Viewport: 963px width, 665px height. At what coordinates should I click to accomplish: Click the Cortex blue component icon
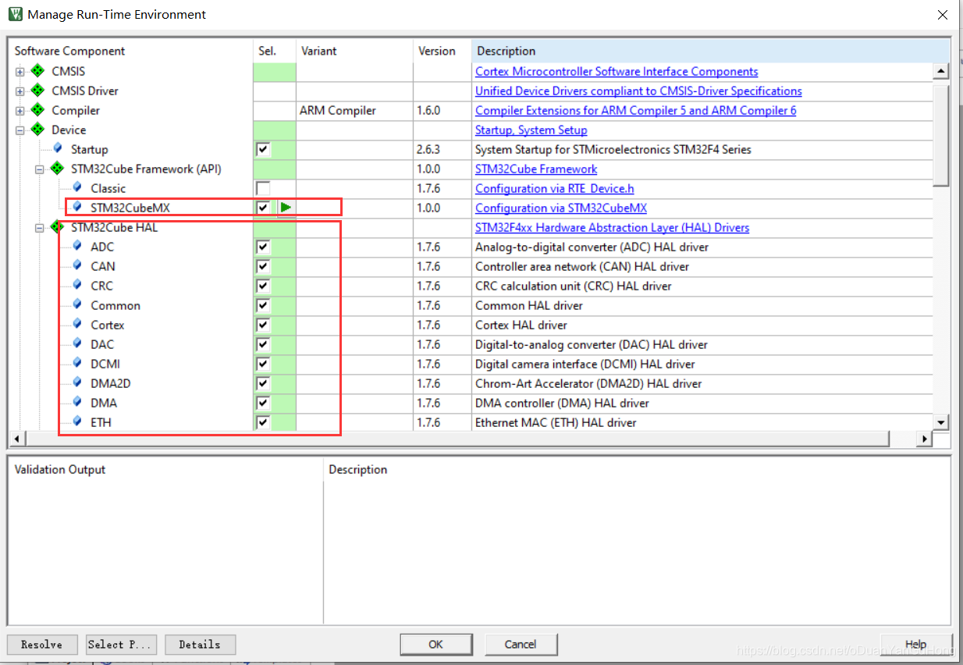(77, 324)
